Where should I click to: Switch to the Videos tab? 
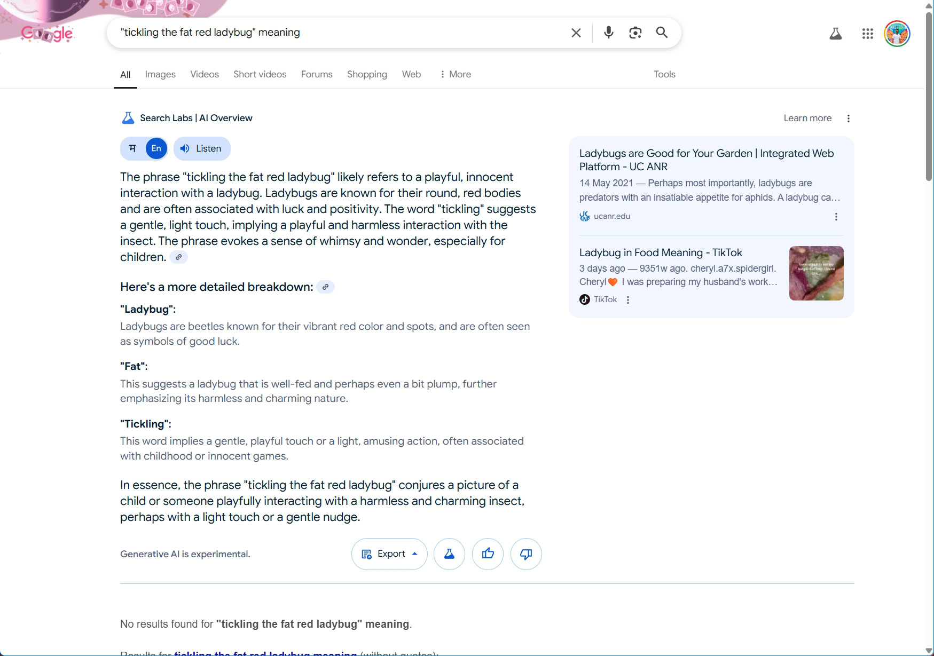(x=205, y=74)
